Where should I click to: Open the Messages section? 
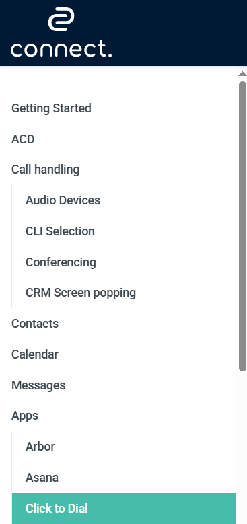tap(38, 385)
